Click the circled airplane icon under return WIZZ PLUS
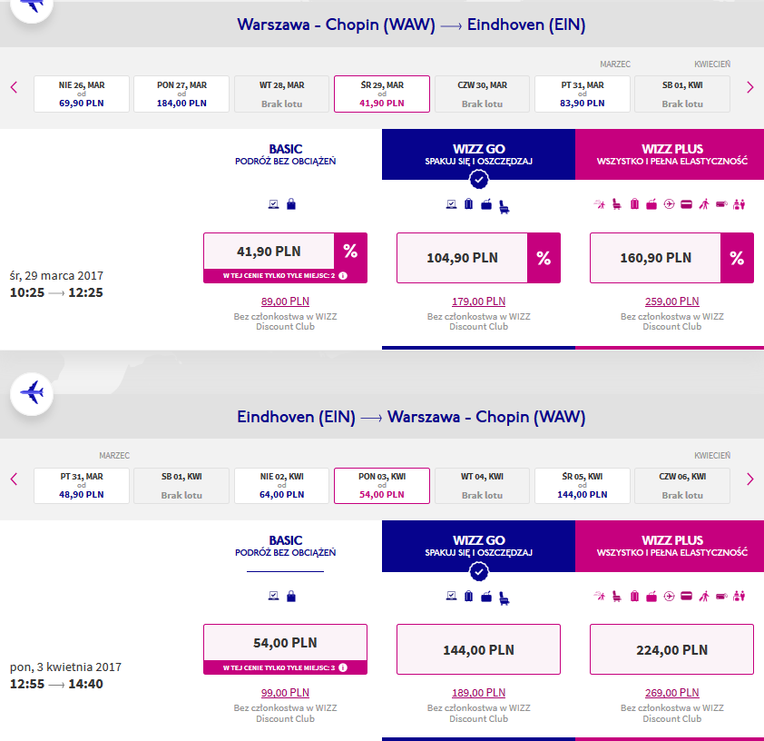Image resolution: width=764 pixels, height=741 pixels. click(x=670, y=596)
